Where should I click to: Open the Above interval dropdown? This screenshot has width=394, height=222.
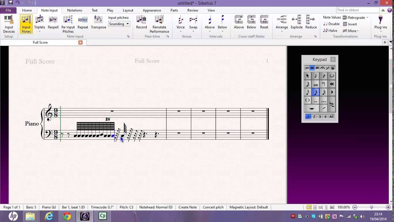[210, 24]
